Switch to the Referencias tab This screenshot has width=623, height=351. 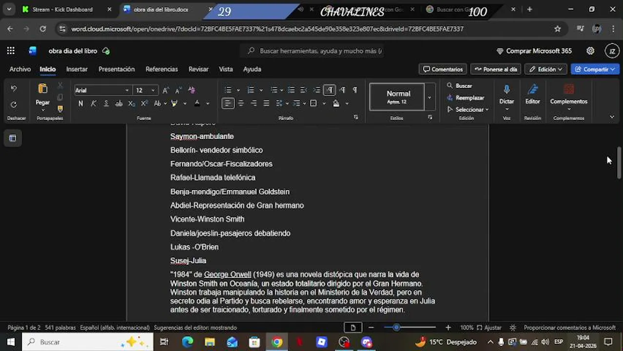pos(161,69)
